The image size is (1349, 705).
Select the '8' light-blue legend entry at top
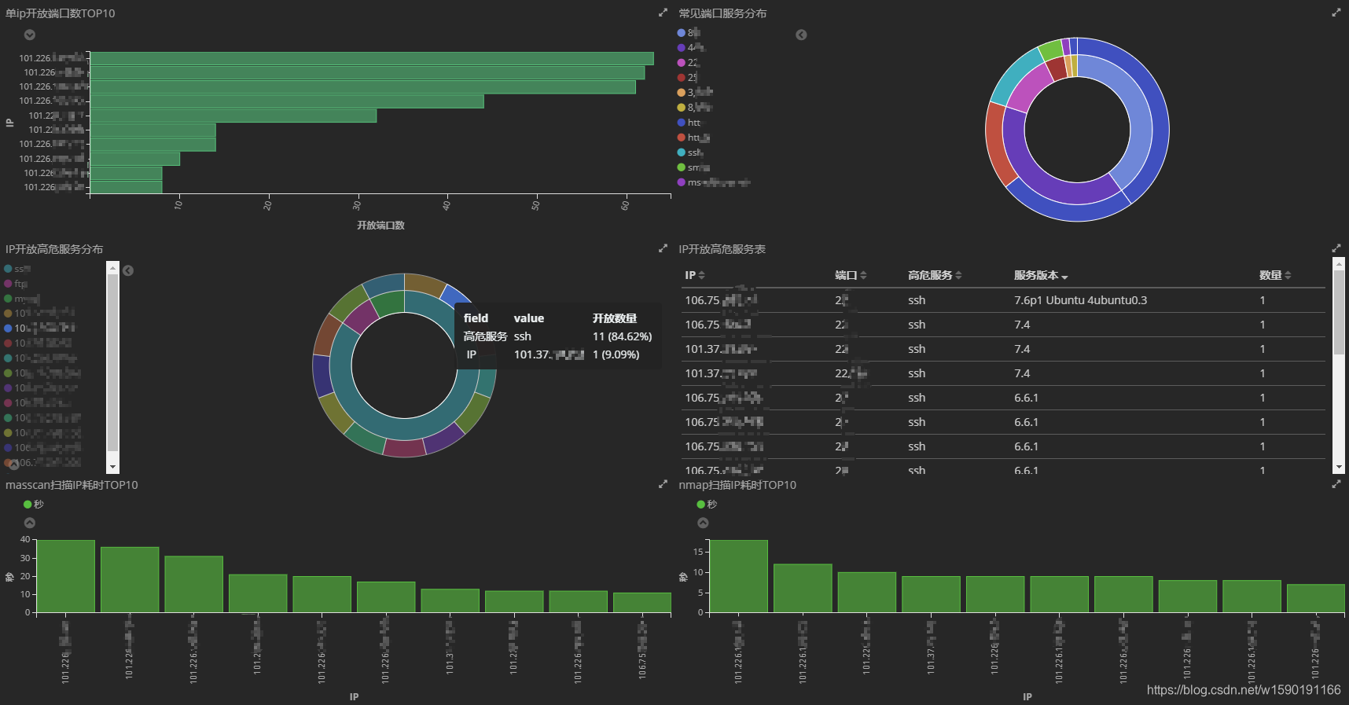689,33
